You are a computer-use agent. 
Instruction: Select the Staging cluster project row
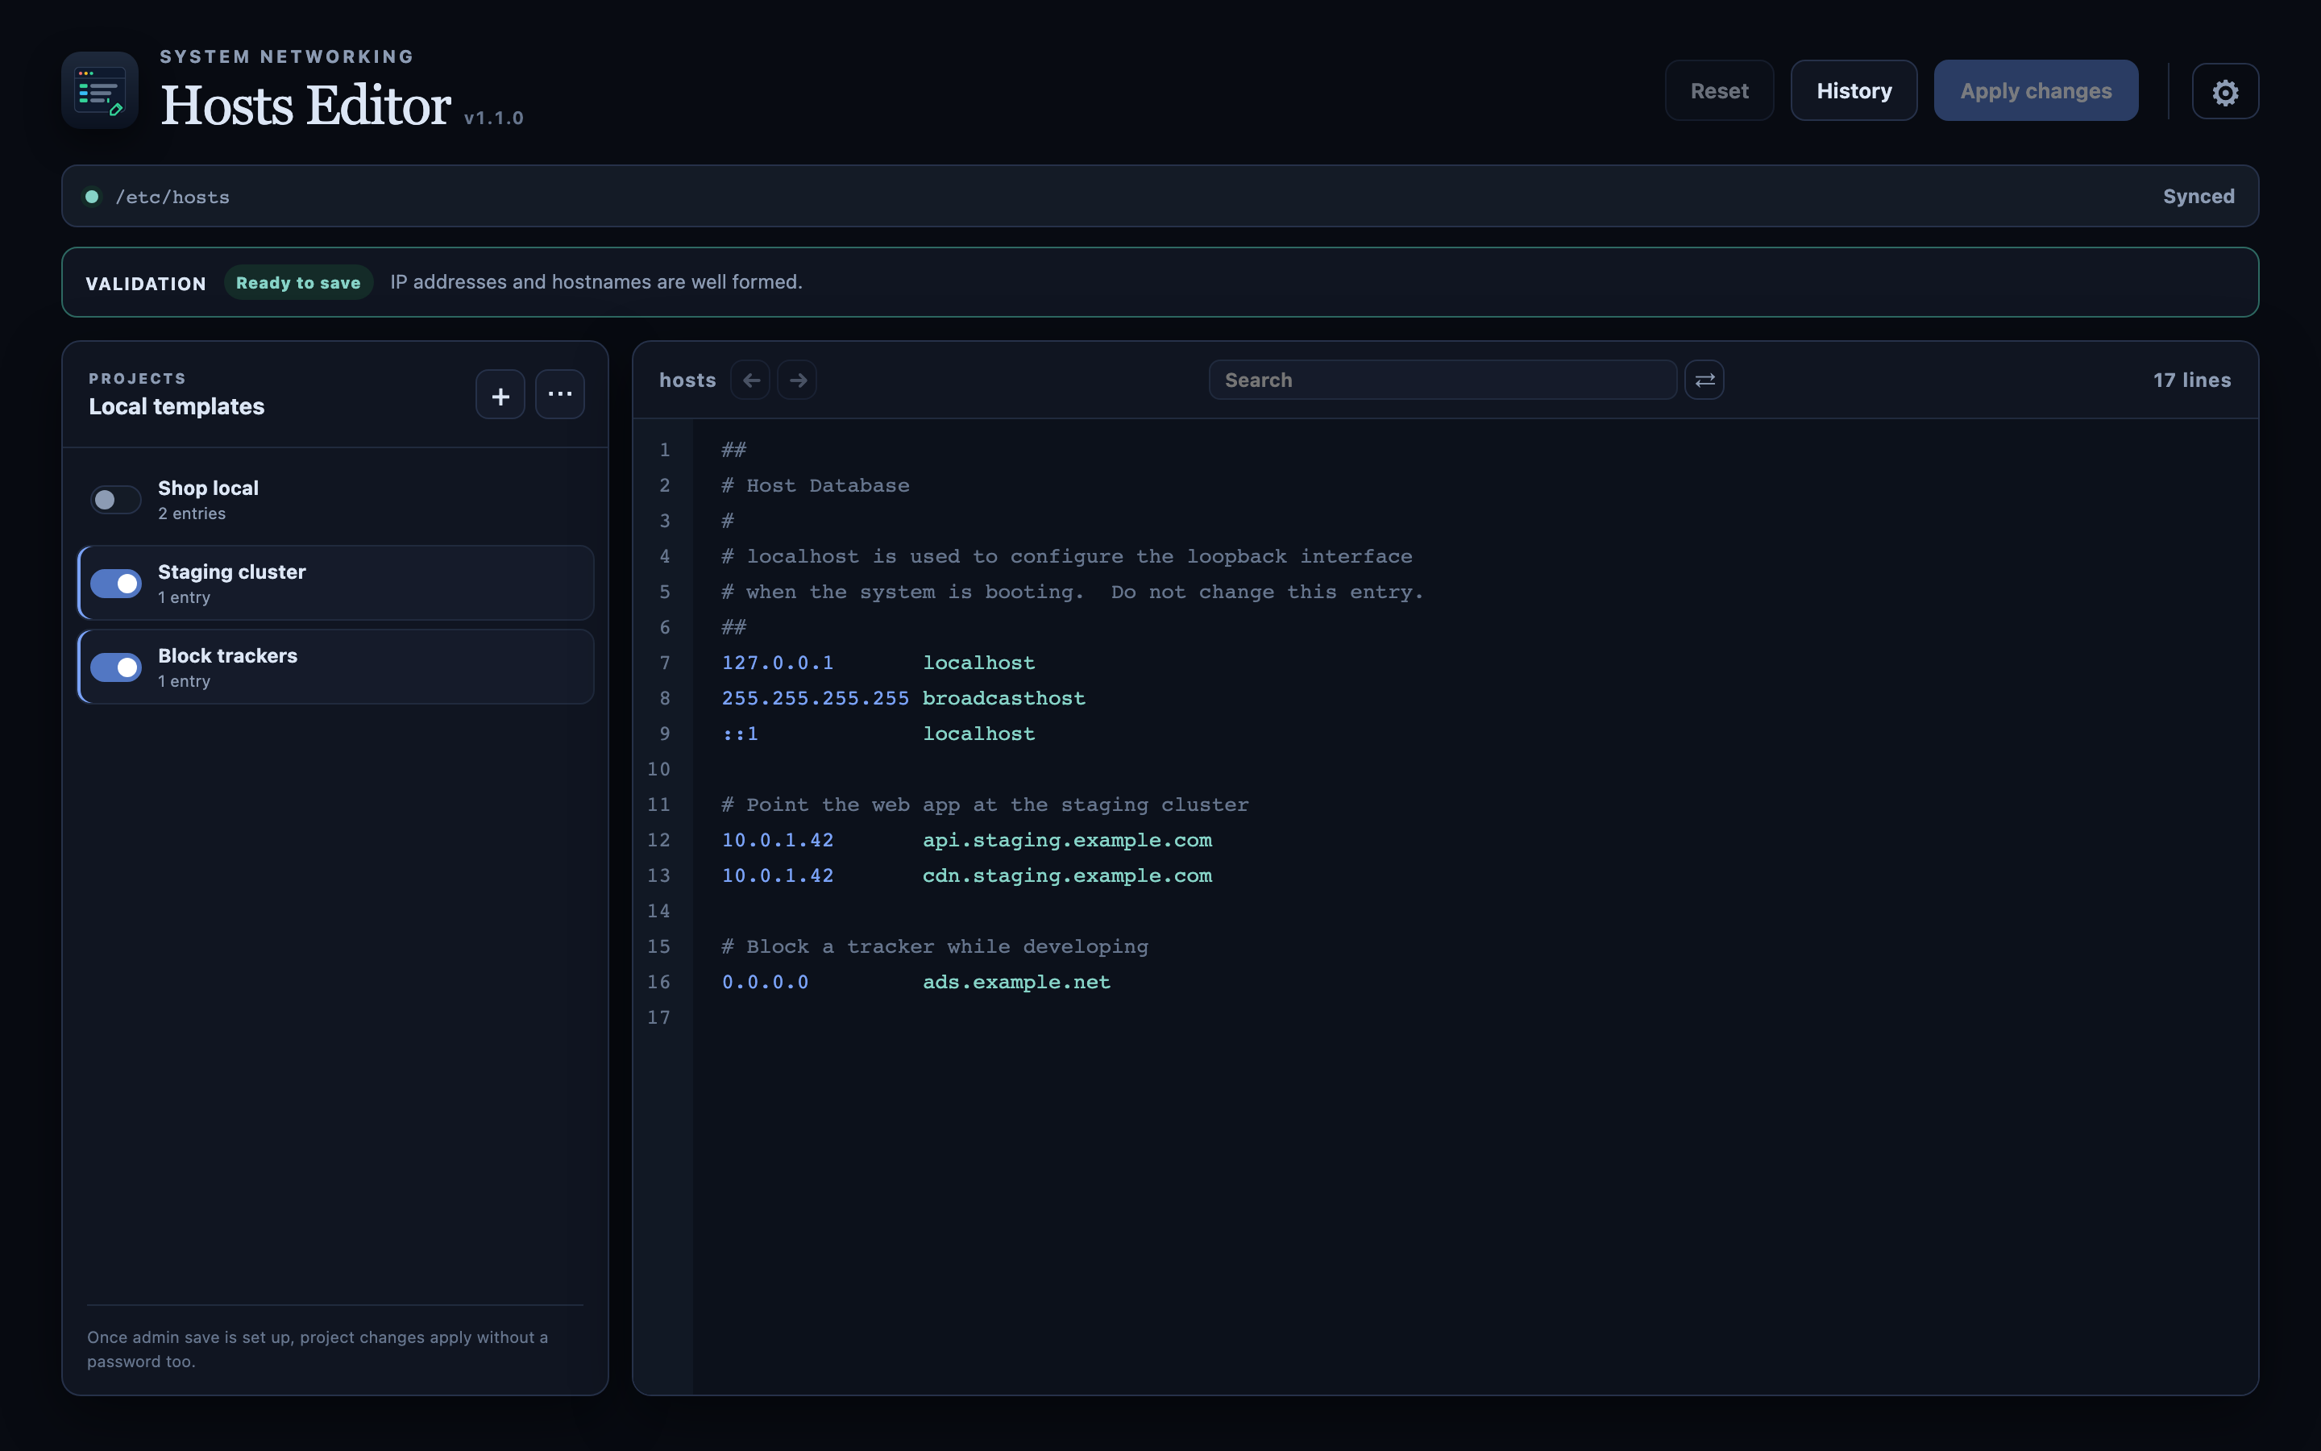tap(336, 584)
